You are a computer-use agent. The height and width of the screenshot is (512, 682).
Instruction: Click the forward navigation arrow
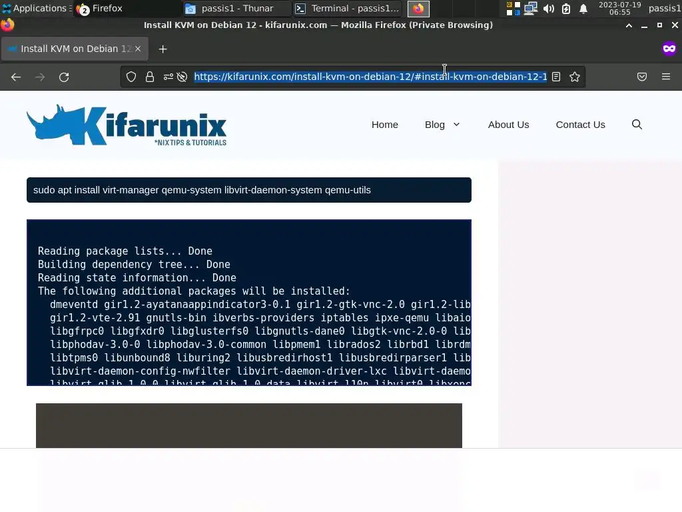[x=40, y=77]
